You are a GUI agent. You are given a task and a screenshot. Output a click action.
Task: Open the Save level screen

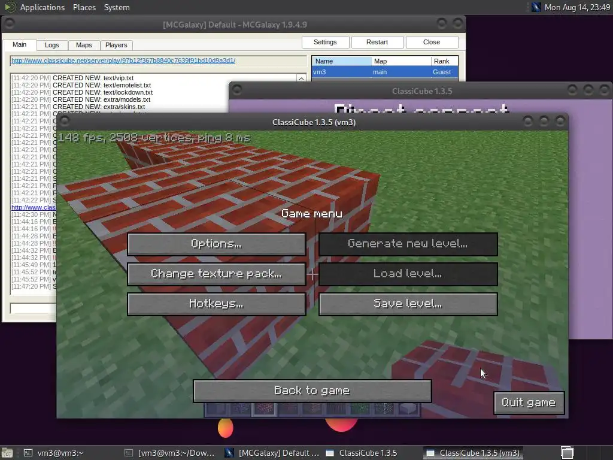click(x=408, y=304)
